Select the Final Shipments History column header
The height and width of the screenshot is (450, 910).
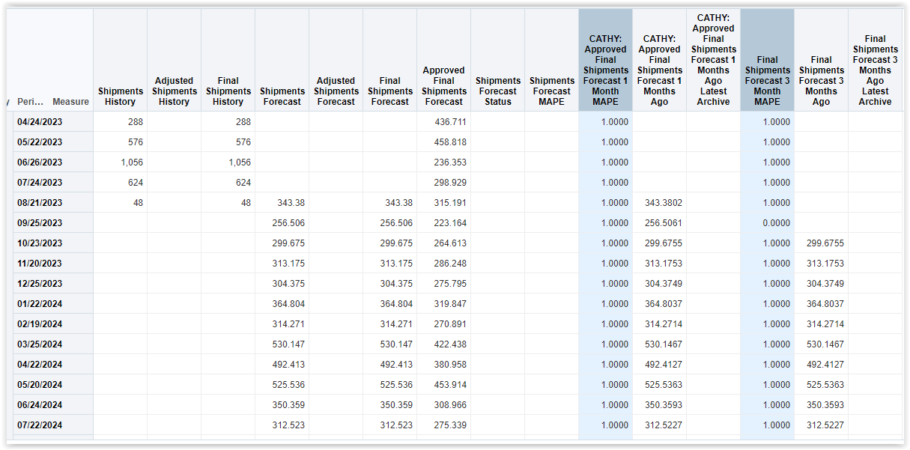click(x=228, y=91)
